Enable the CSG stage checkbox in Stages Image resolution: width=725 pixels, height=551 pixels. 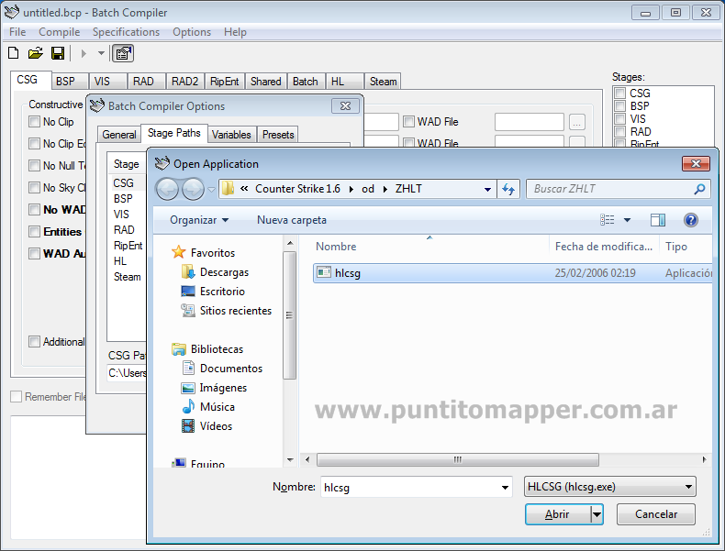tap(620, 93)
